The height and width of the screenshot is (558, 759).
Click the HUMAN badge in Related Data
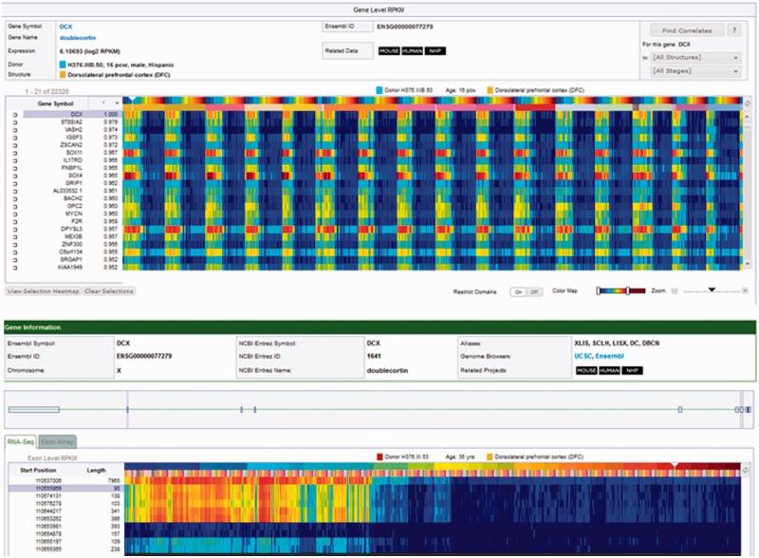(412, 50)
